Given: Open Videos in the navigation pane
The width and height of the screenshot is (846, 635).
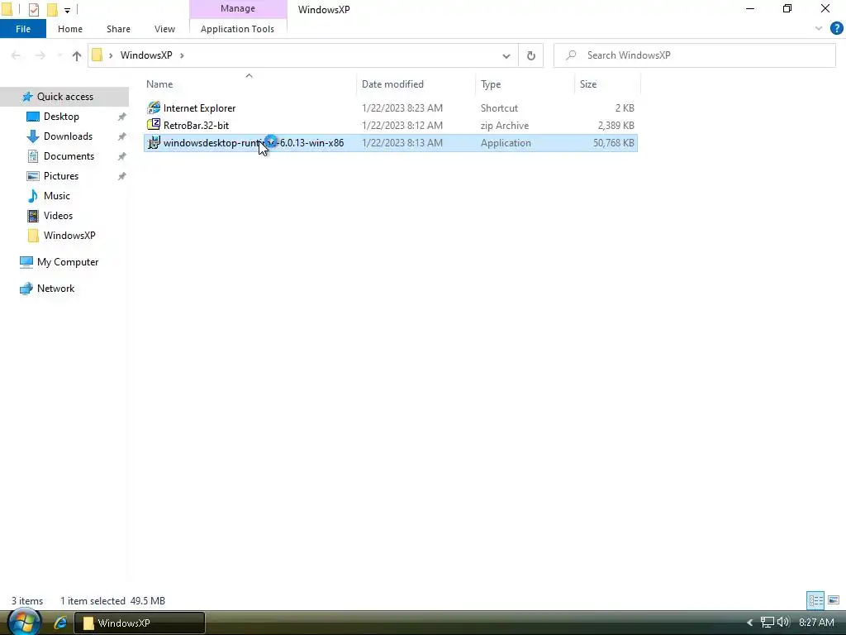Looking at the screenshot, I should [58, 216].
